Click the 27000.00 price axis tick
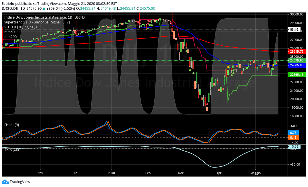Viewport: 308px width, 187px height. tap(297, 40)
